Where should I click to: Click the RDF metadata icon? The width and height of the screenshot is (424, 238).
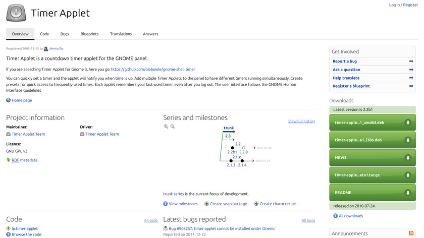click(x=8, y=160)
